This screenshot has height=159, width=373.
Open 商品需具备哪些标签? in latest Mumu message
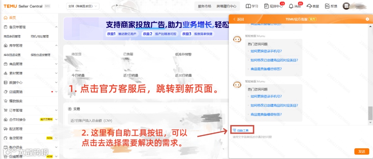266,115
